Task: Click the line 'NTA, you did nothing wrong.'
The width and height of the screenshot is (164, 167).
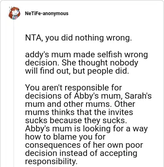Action: point(78,38)
